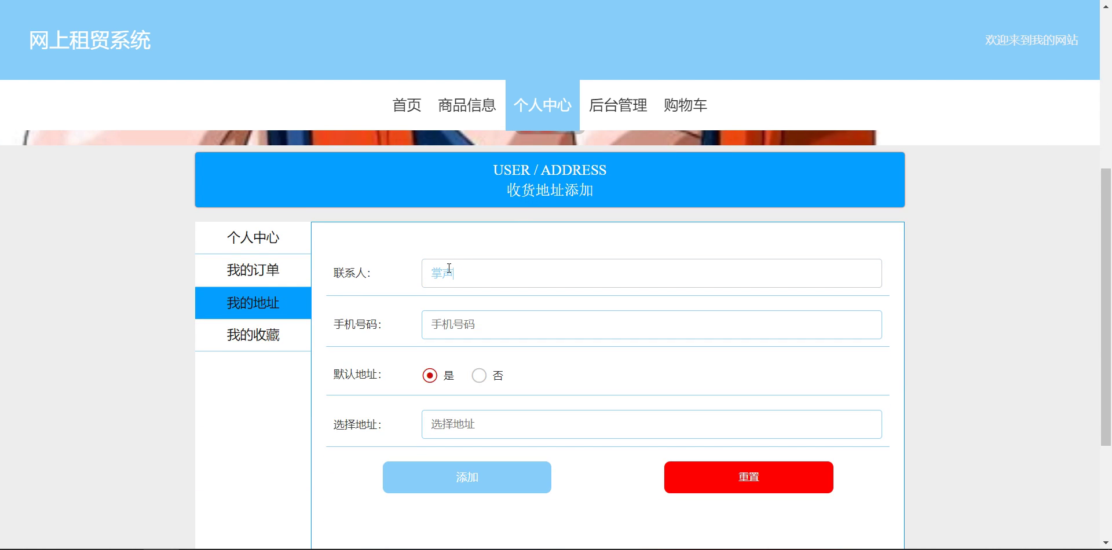
Task: Open the 购物车 navigation item
Action: click(685, 105)
